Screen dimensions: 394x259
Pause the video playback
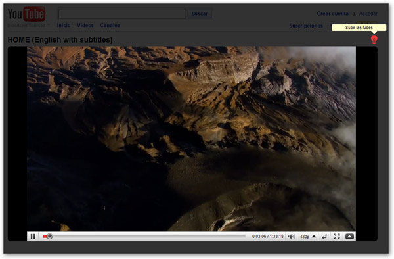click(x=33, y=237)
